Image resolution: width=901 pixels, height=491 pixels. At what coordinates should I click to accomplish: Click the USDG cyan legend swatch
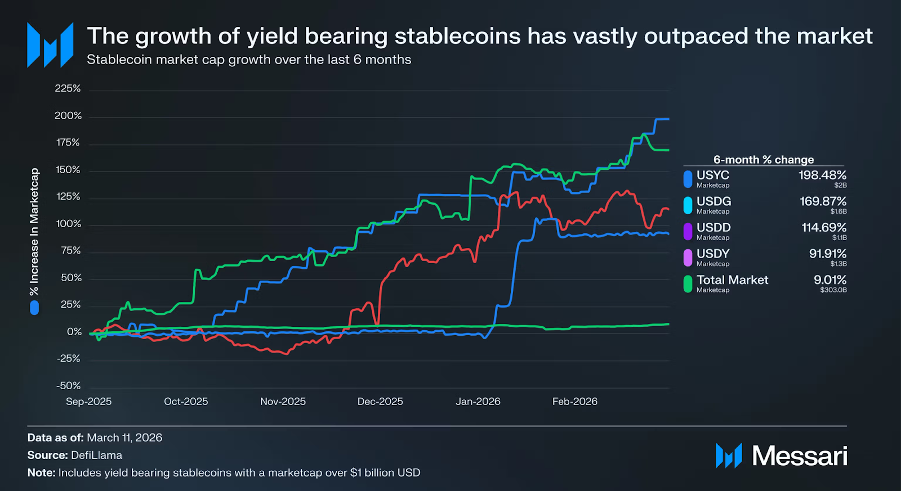pyautogui.click(x=688, y=205)
